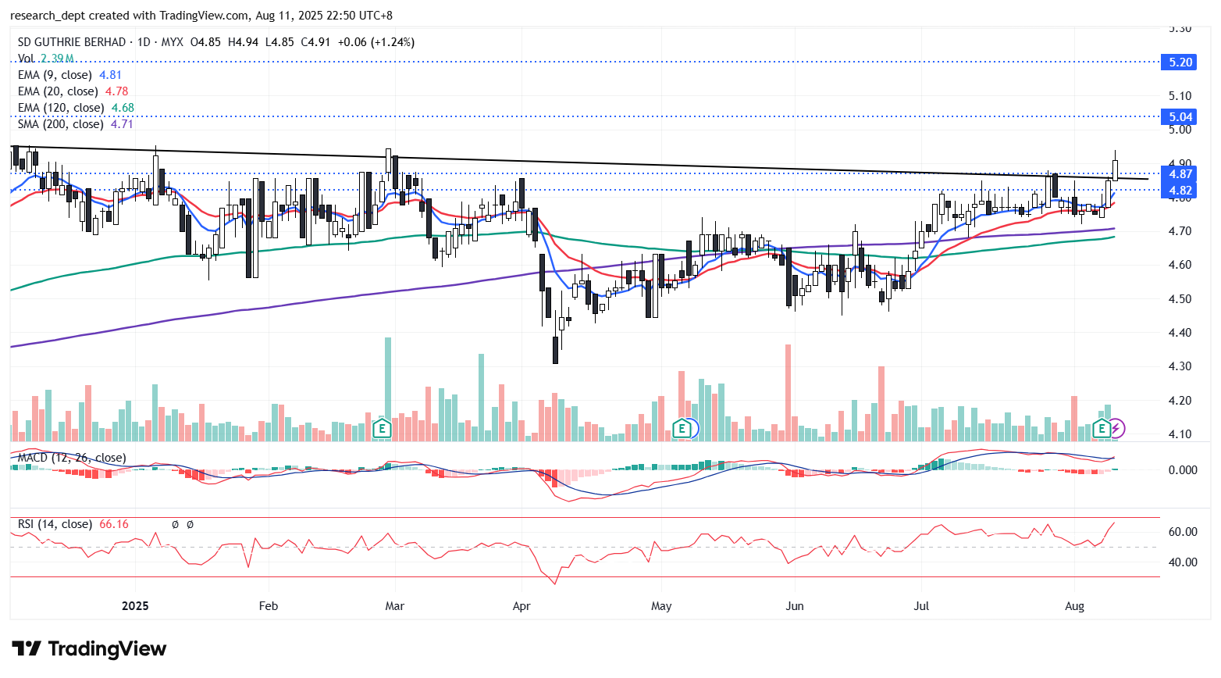Click the Jul label on time axis

922,606
